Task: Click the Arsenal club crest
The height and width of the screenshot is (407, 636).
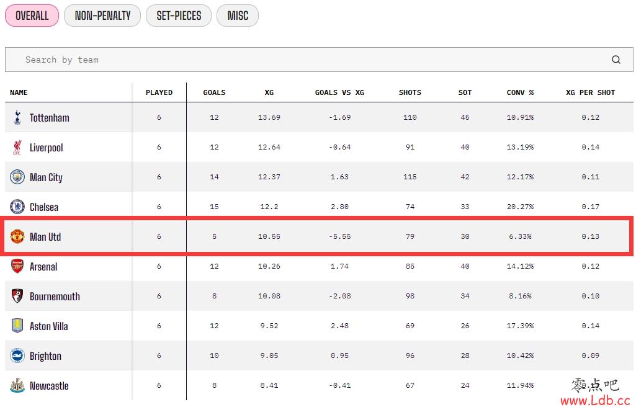Action: click(x=17, y=266)
